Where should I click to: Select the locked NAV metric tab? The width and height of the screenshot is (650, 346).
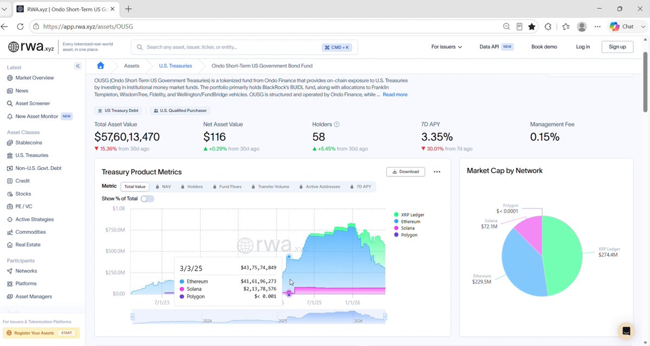pyautogui.click(x=163, y=187)
